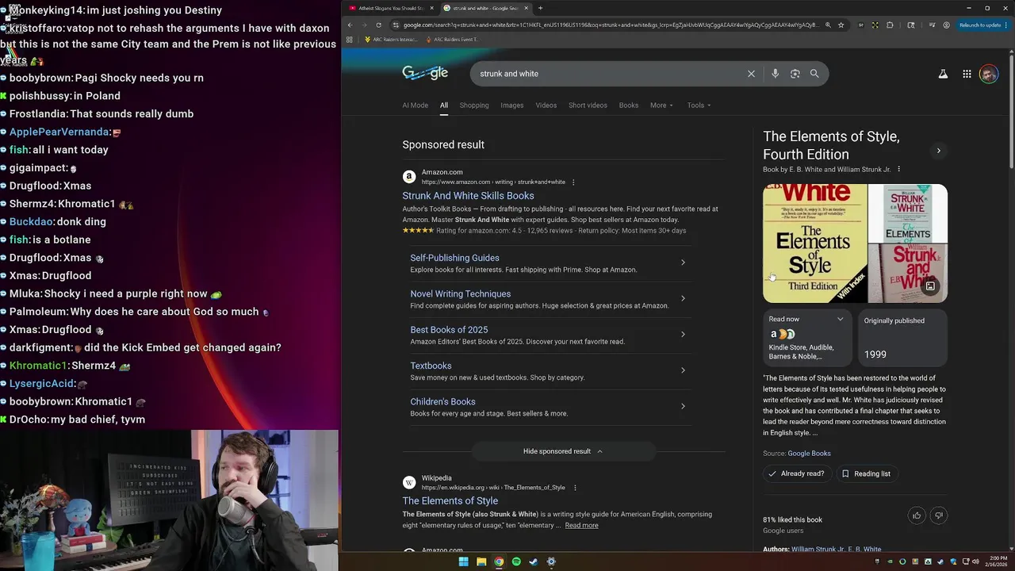Switch to Images results tab

coord(511,105)
